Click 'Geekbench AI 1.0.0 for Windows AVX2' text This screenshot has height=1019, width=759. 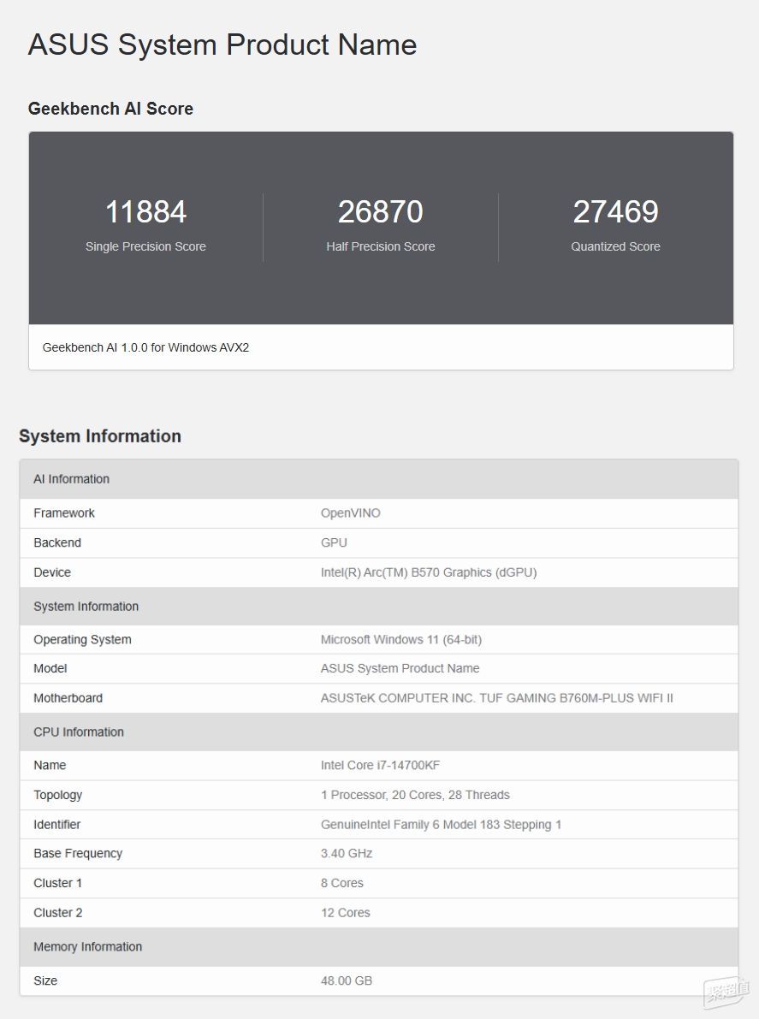point(145,347)
